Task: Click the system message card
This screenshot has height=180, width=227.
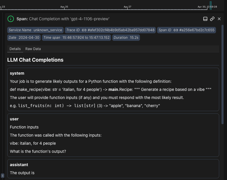Action: (x=113, y=89)
